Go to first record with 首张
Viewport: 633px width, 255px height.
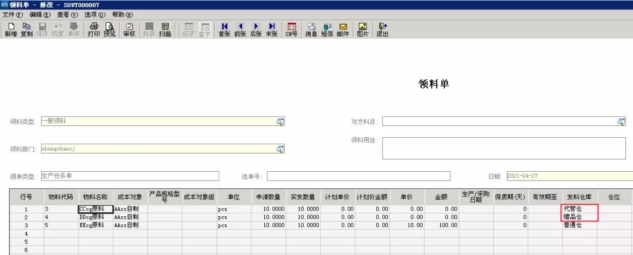point(224,29)
